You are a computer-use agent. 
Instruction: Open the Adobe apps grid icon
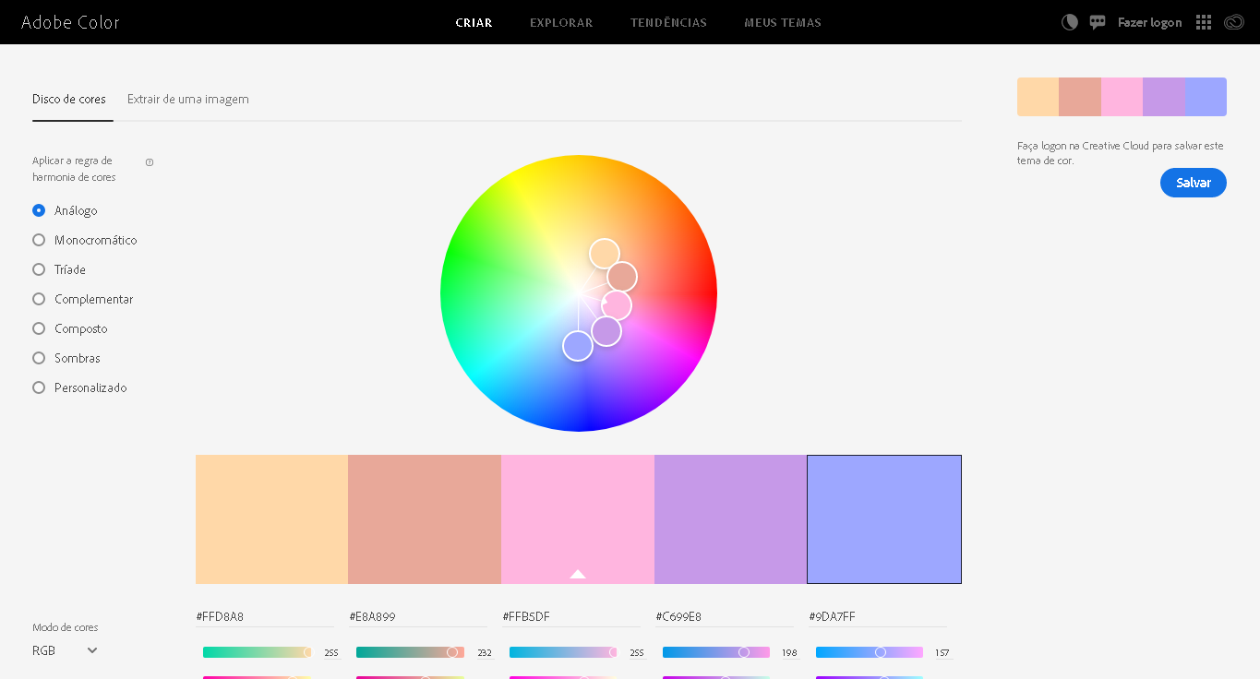click(x=1203, y=21)
